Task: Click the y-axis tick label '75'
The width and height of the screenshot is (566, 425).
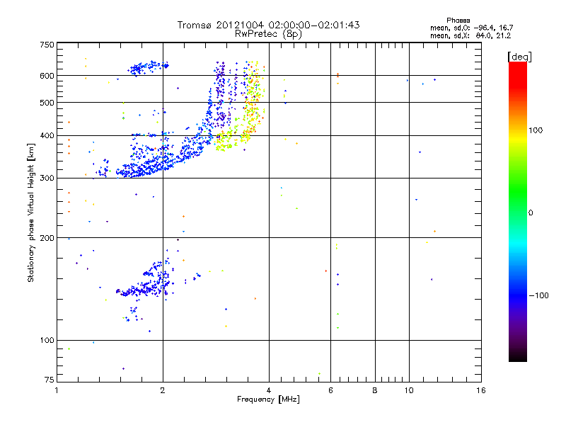Action: point(50,380)
